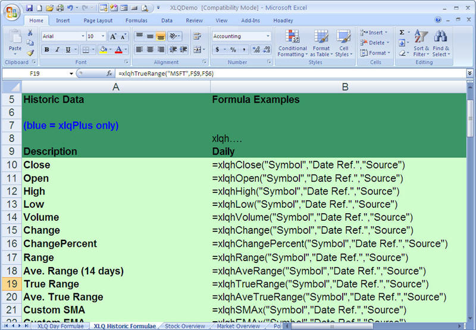This screenshot has height=330, width=476.
Task: Click the Format Painter brush icon
Action: pos(30,53)
